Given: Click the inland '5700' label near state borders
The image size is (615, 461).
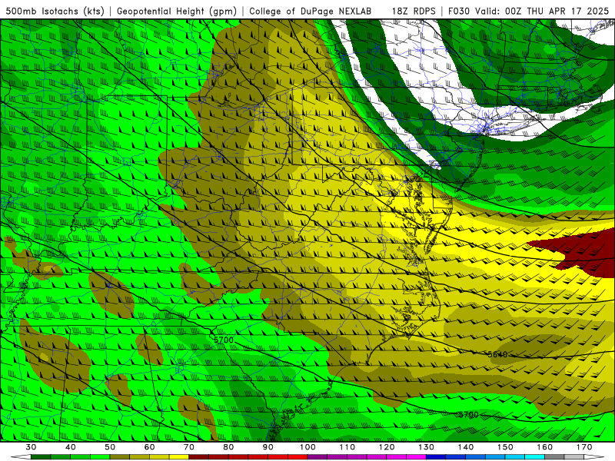Looking at the screenshot, I should click(x=224, y=340).
